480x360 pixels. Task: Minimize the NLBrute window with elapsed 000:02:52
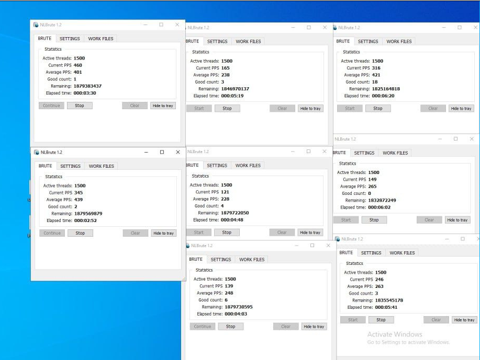pos(146,152)
